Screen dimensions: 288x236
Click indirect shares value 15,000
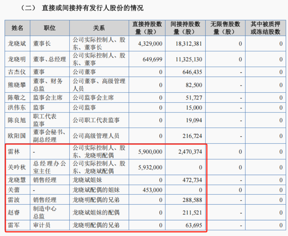tap(194, 108)
